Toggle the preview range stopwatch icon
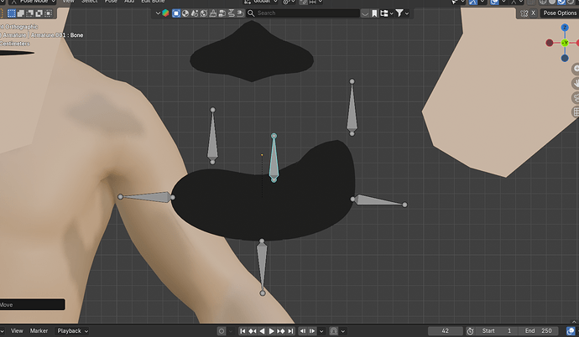This screenshot has width=579, height=337. 470,331
